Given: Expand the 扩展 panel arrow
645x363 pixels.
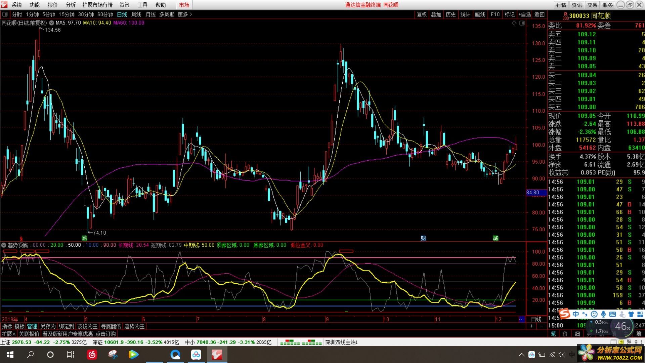Looking at the screenshot, I should coord(9,334).
